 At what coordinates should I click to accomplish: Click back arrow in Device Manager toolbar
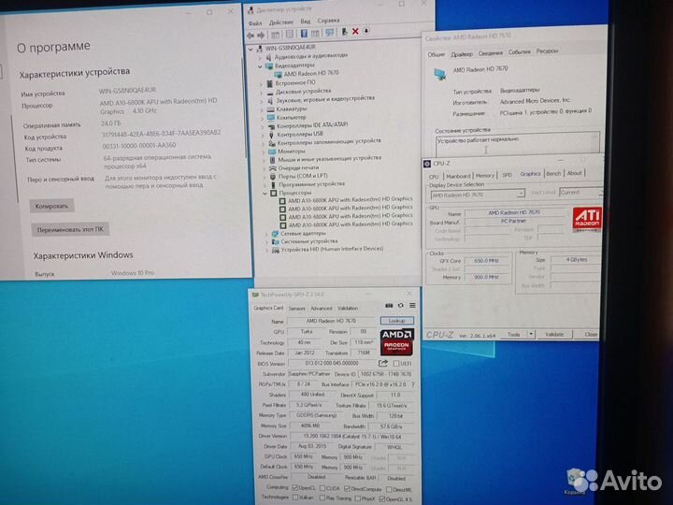coord(252,34)
